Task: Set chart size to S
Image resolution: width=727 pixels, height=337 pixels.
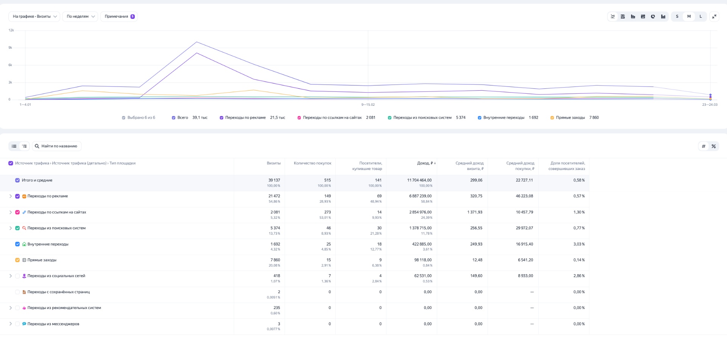Action: click(x=677, y=17)
